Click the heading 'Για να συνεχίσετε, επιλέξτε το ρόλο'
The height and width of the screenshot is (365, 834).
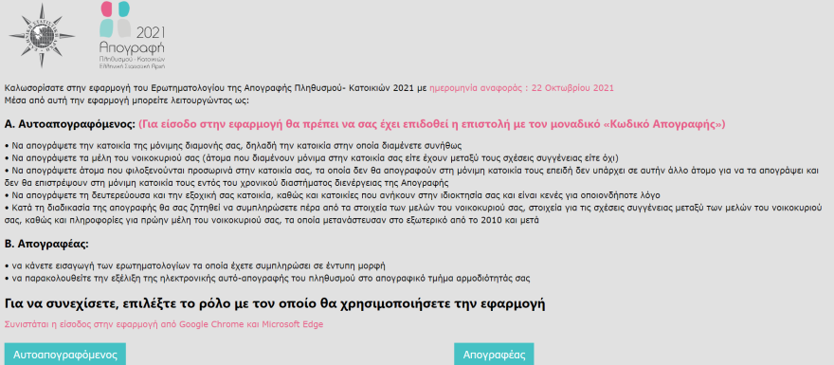click(x=275, y=304)
